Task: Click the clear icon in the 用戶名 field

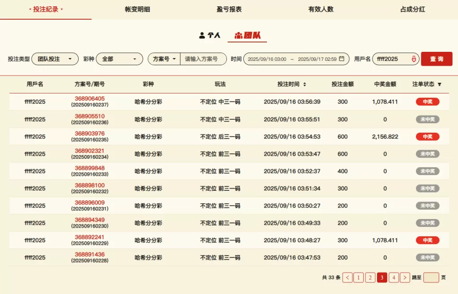Action: (414, 59)
